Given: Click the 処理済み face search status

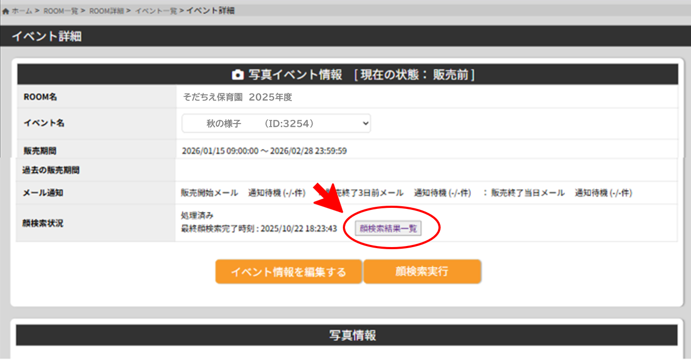Looking at the screenshot, I should pyautogui.click(x=197, y=215).
